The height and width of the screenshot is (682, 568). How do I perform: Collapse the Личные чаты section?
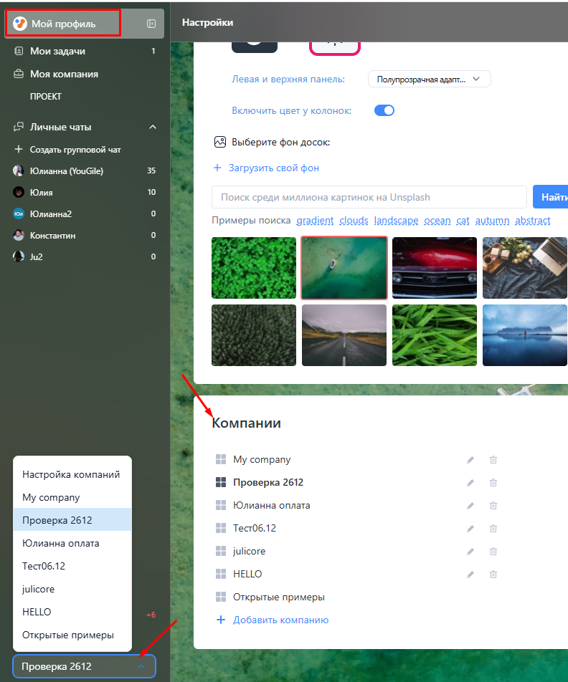[x=152, y=128]
